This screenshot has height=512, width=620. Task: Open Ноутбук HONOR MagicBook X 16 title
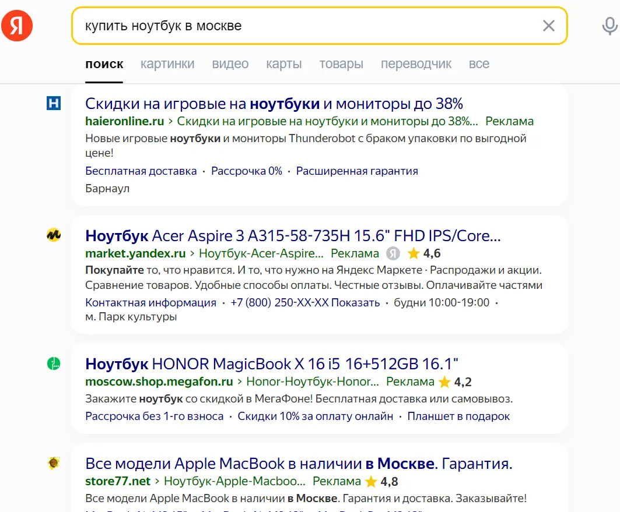coord(272,364)
